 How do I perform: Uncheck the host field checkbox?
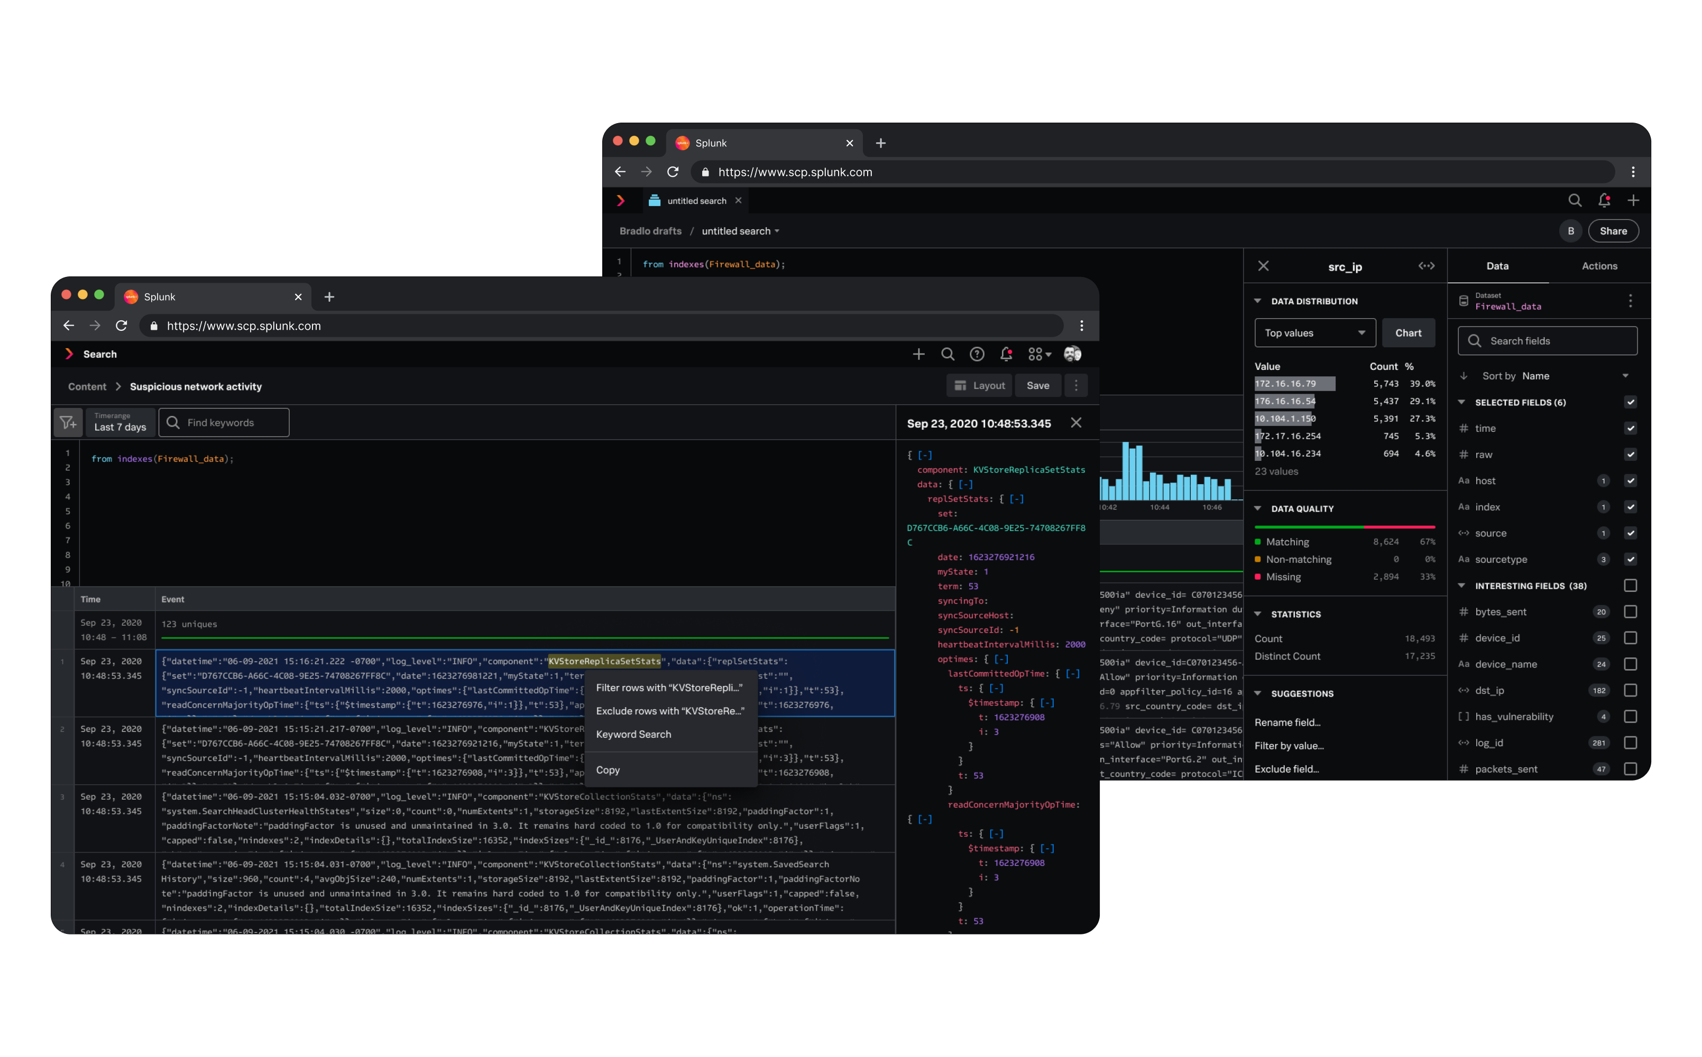point(1631,481)
